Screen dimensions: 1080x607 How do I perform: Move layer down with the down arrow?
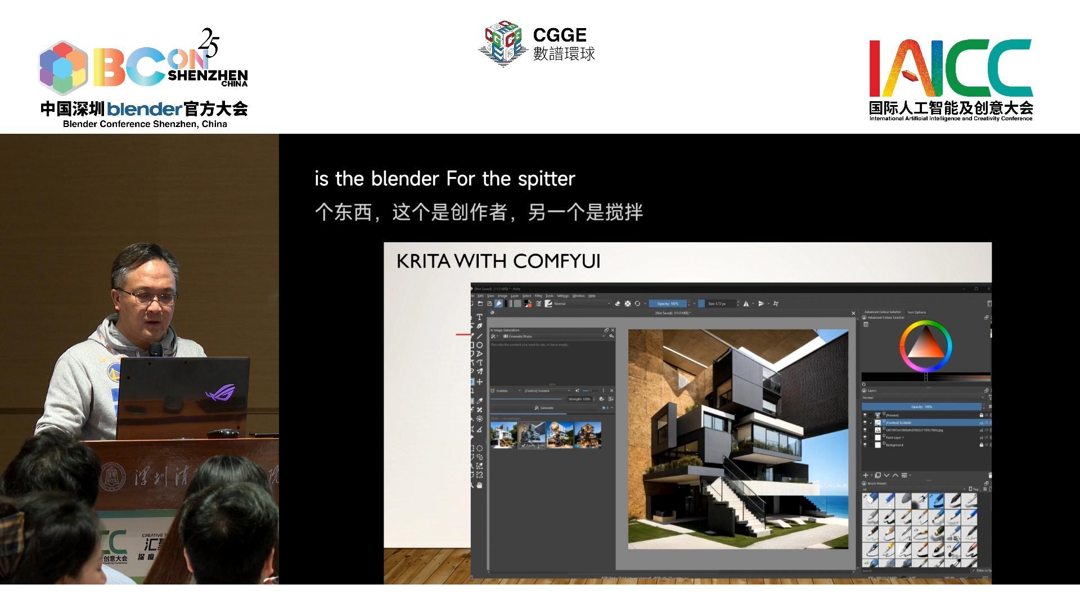tap(886, 475)
